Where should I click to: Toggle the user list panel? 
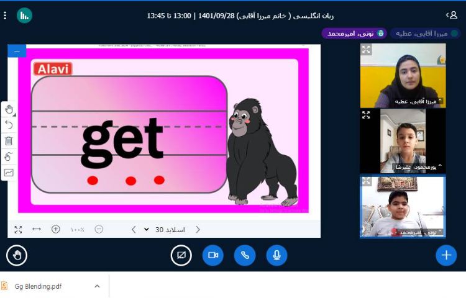451,15
